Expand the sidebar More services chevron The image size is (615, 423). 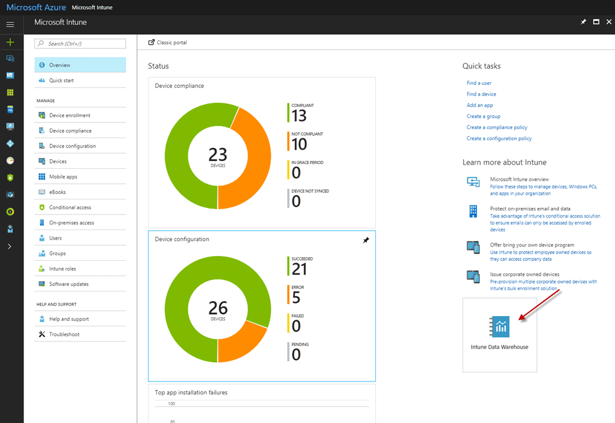(x=10, y=246)
